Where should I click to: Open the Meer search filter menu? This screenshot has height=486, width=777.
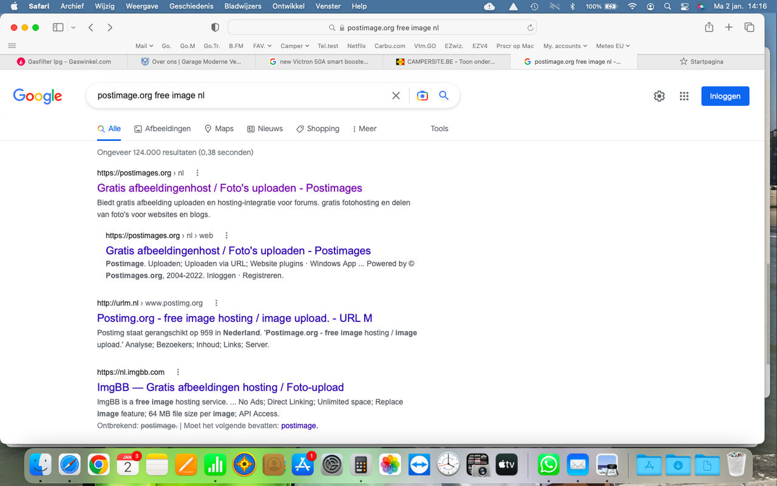coord(364,129)
